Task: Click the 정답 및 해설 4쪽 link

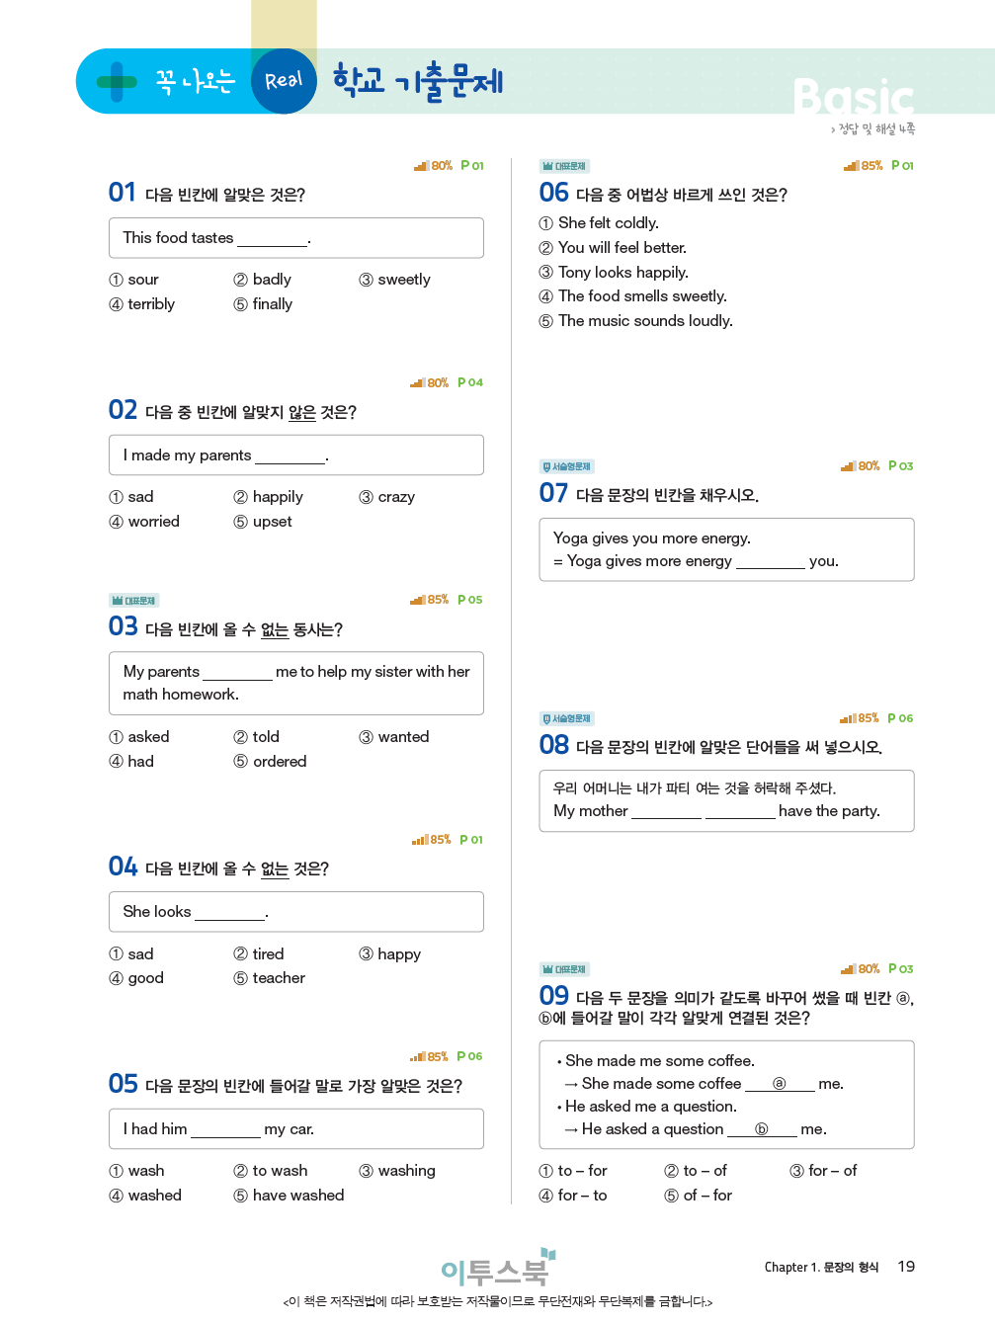Action: pyautogui.click(x=874, y=129)
